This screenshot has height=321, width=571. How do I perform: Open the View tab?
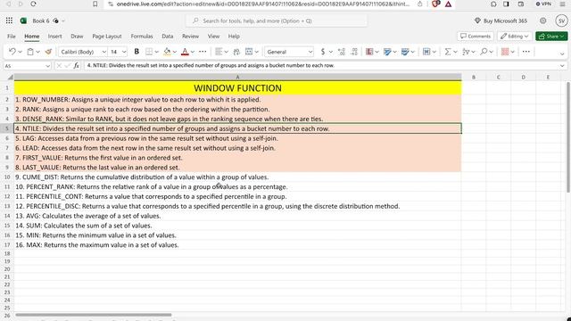coord(213,37)
